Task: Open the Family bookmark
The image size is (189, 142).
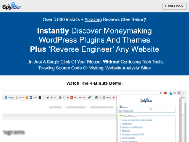Action: coord(107,97)
